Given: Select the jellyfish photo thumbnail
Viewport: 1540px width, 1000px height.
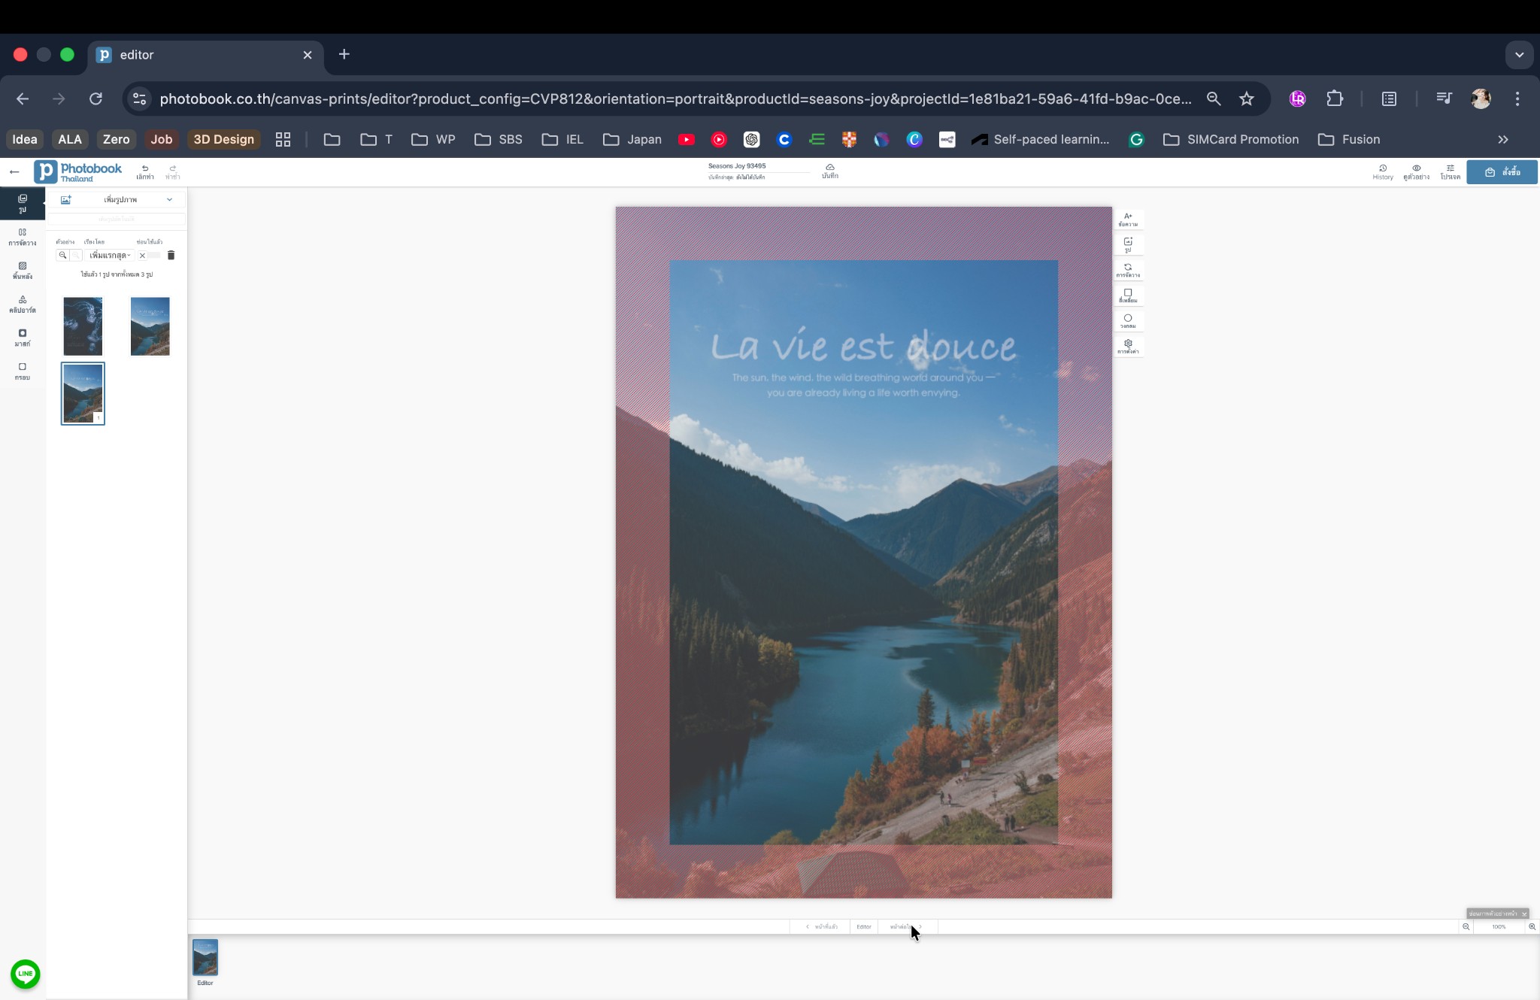Looking at the screenshot, I should click(x=83, y=326).
